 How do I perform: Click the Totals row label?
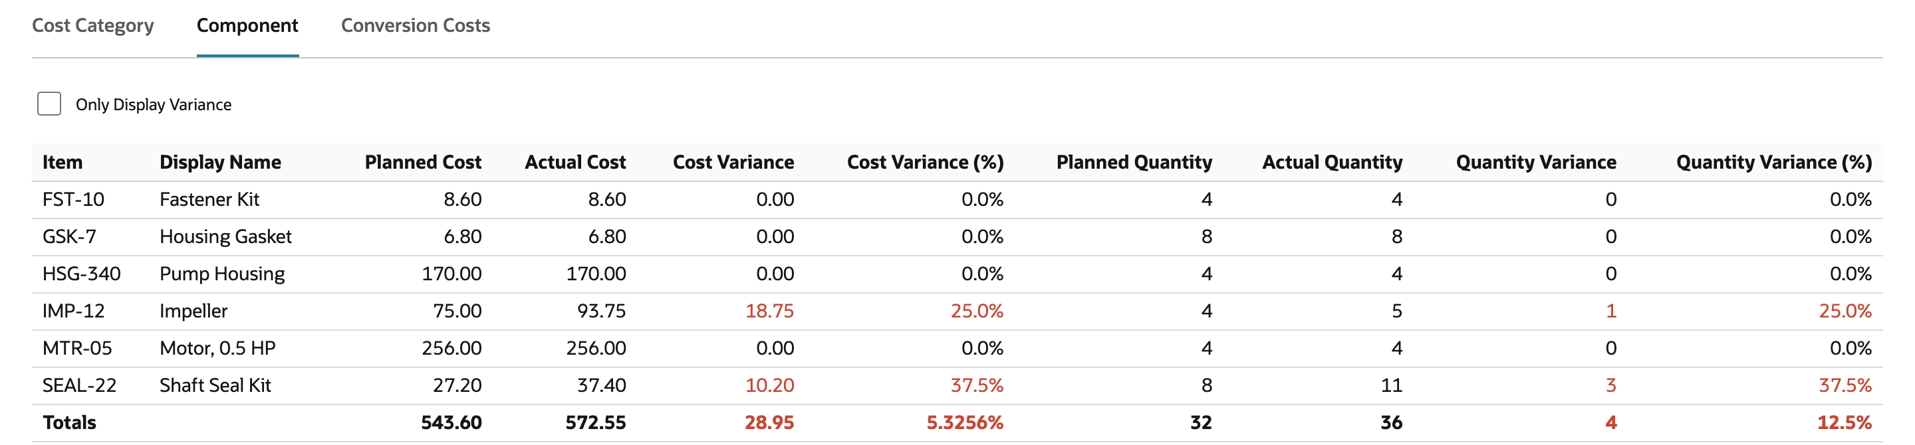[69, 422]
